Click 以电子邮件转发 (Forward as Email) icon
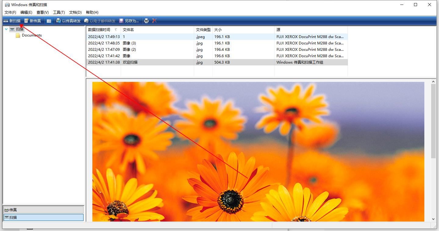 (100, 21)
